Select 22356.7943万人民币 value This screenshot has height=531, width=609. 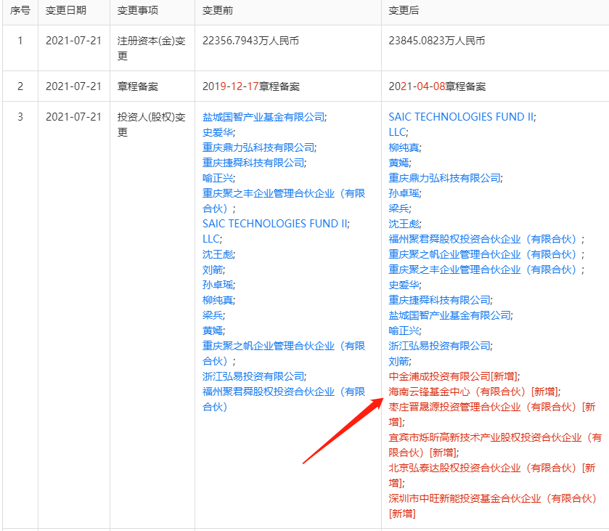(x=250, y=41)
